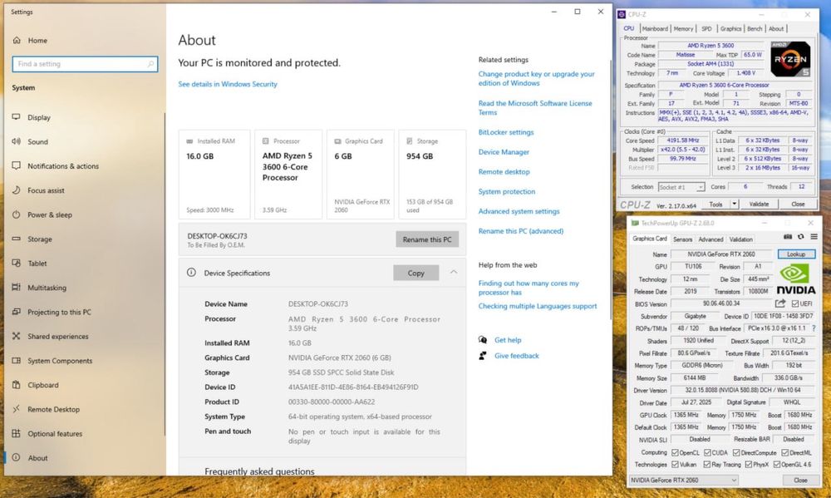
Task: Open the GPU-Z hamburger menu
Action: 814,237
